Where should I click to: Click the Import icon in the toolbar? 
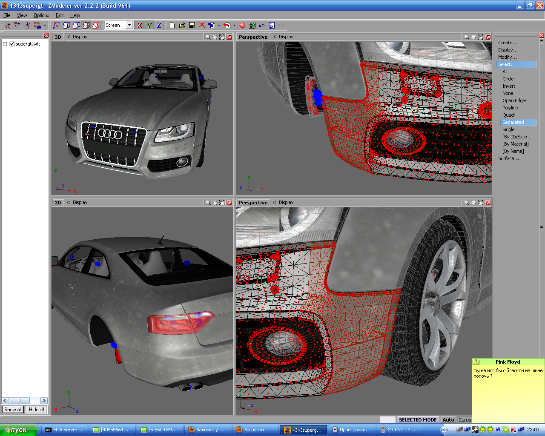click(212, 26)
